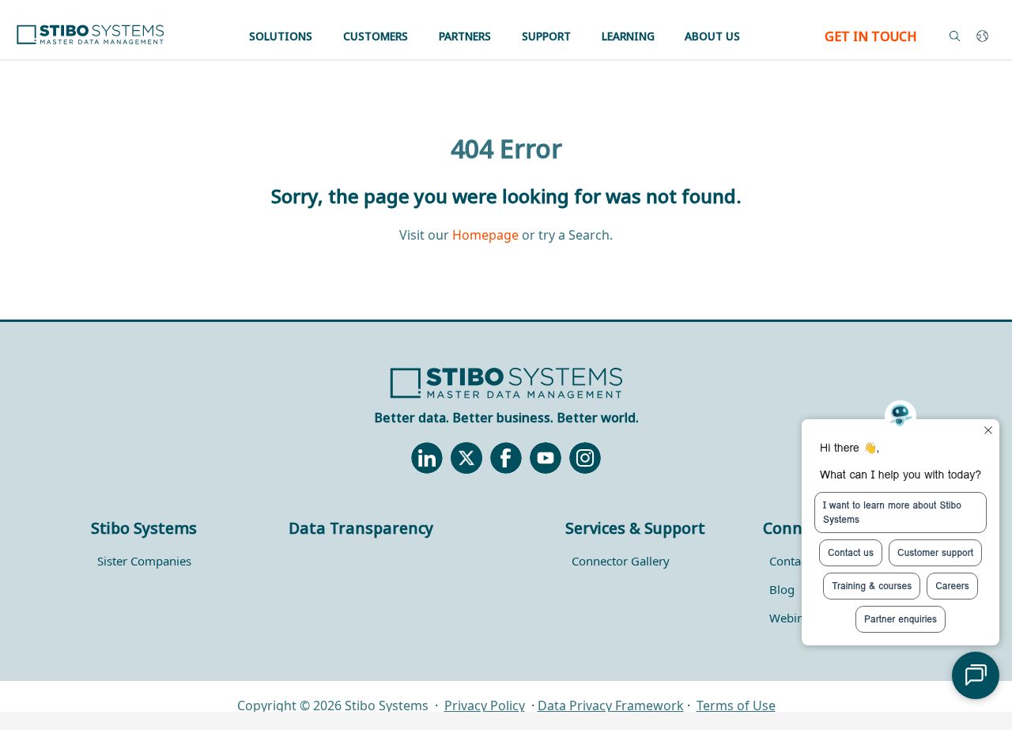Open the Learning menu
This screenshot has width=1012, height=730.
[x=628, y=36]
